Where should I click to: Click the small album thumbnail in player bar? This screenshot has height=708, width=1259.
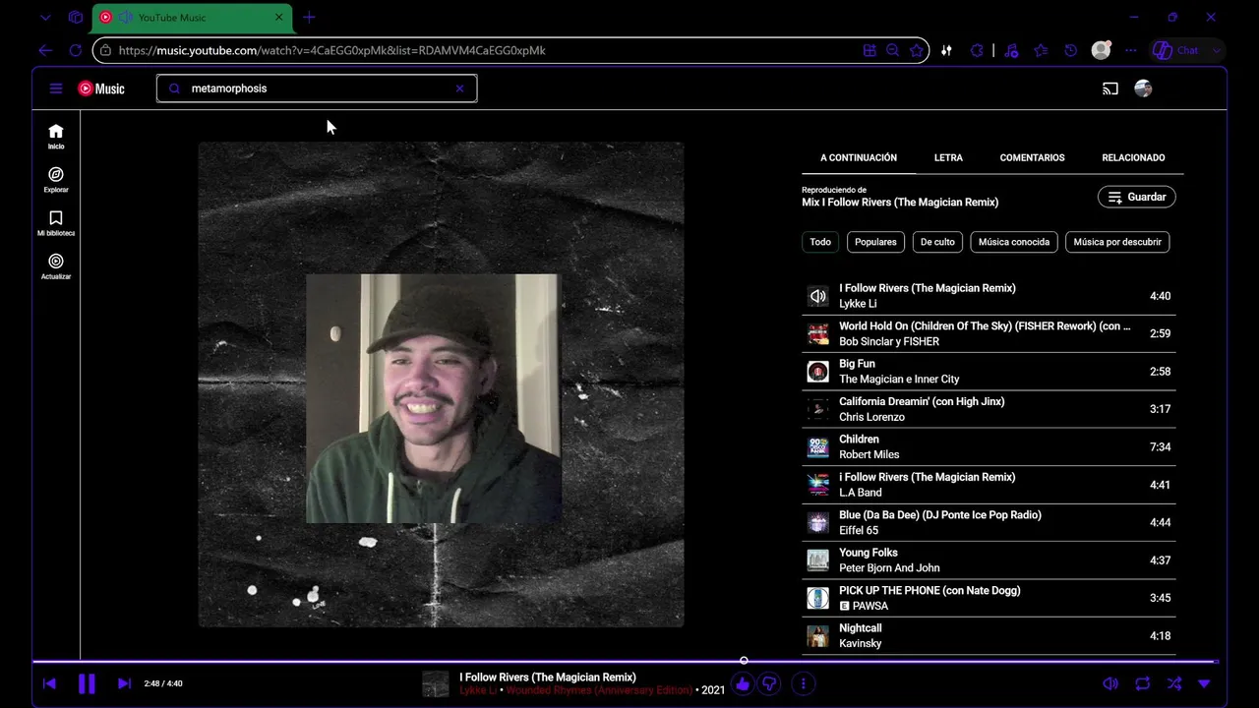tap(436, 683)
